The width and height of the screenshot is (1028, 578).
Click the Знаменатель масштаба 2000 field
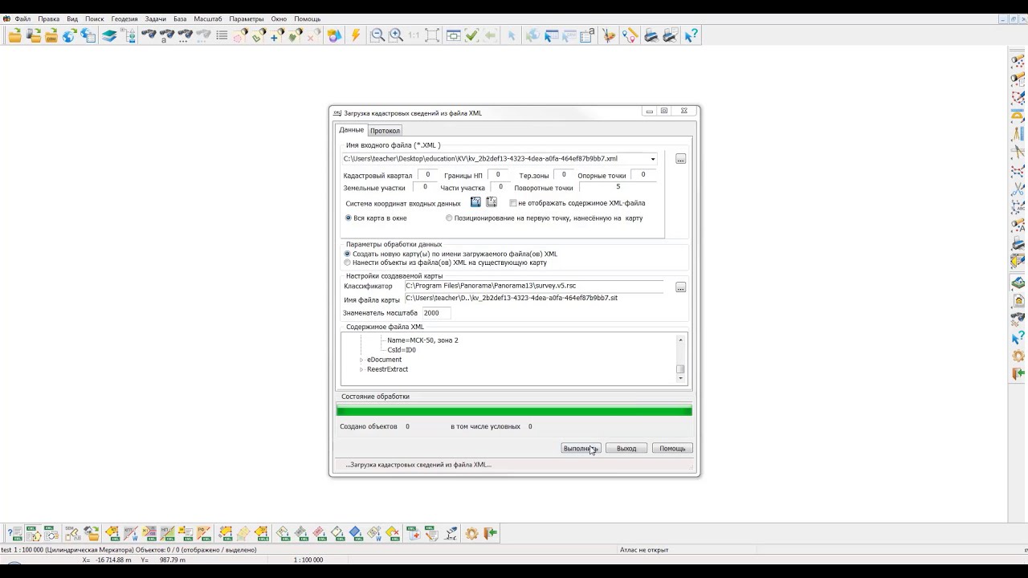(x=436, y=313)
